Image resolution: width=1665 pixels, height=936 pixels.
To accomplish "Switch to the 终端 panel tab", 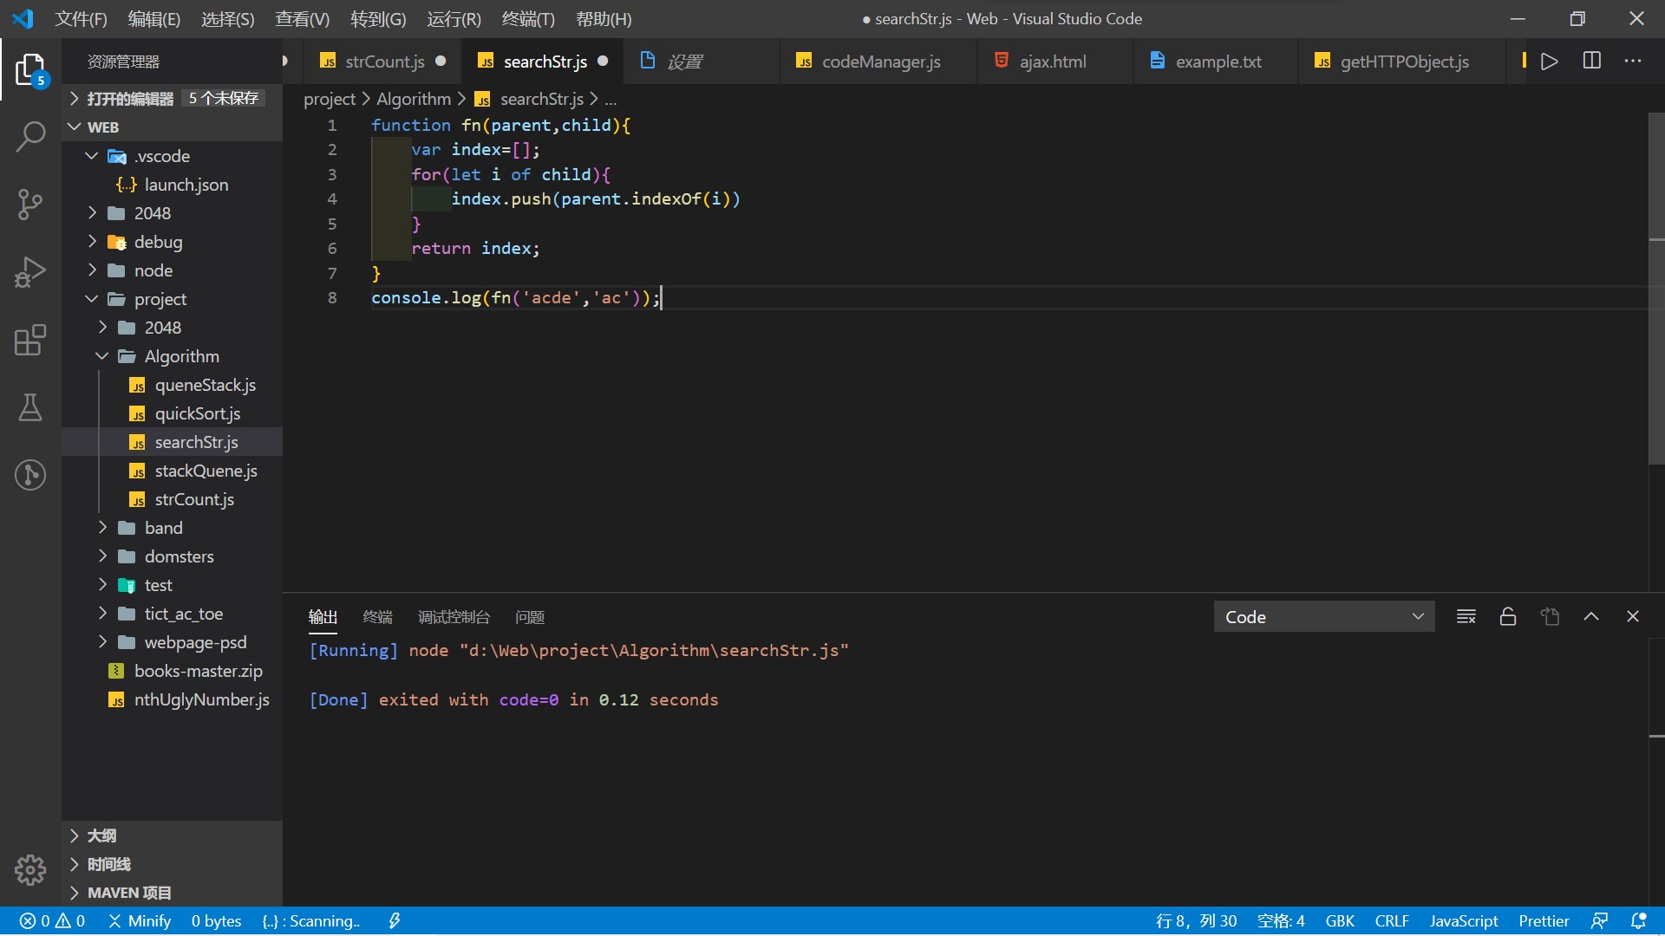I will (376, 616).
